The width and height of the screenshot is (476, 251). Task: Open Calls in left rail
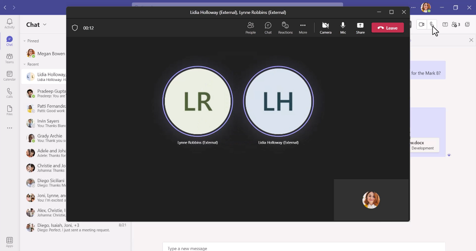click(10, 93)
